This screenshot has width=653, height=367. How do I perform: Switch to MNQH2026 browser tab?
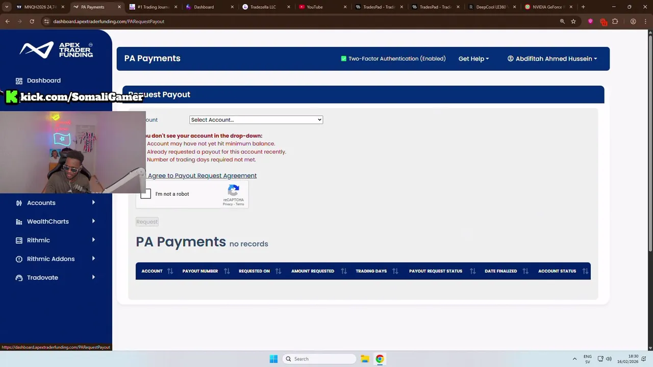[x=40, y=7]
